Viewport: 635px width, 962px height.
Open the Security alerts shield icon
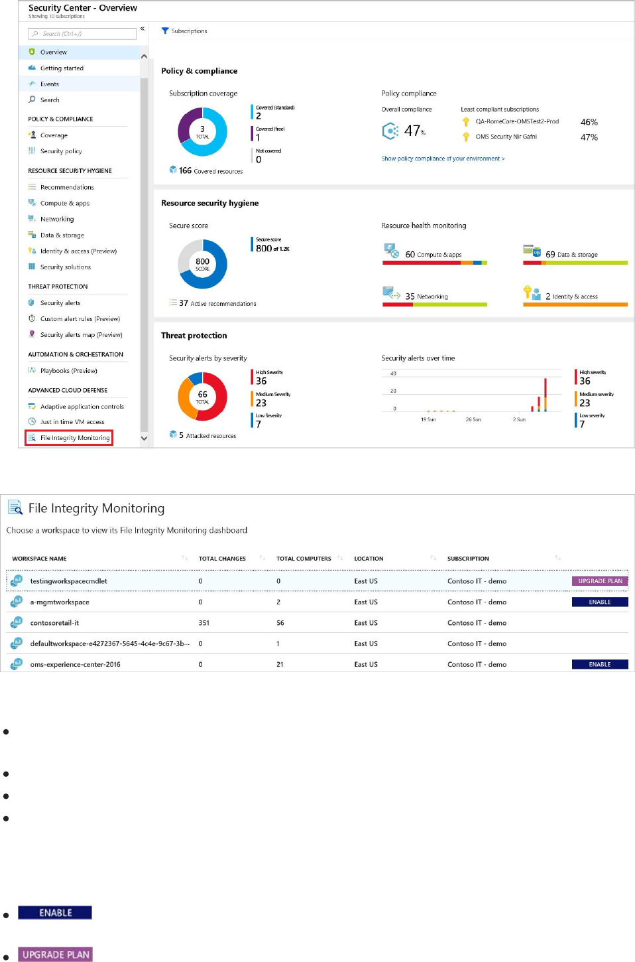[x=31, y=303]
